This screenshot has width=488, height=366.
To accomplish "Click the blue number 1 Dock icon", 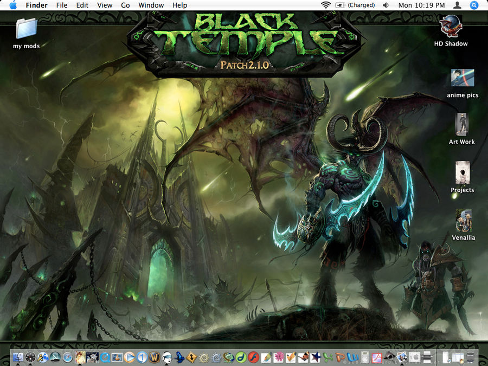I will coord(142,358).
